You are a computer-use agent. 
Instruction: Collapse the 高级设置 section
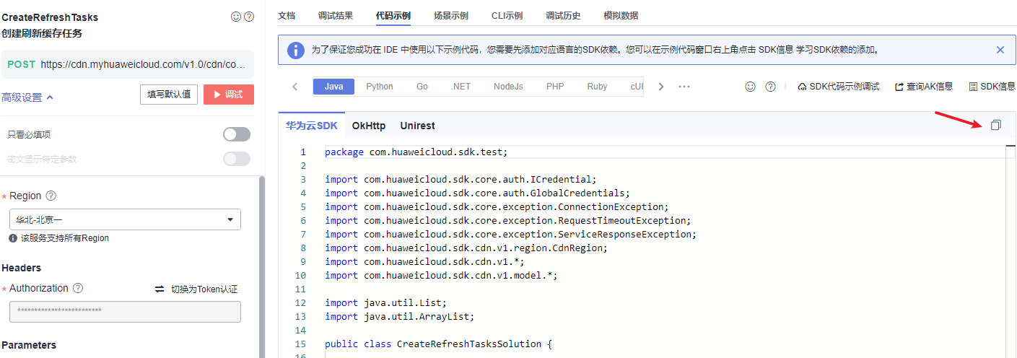(28, 97)
